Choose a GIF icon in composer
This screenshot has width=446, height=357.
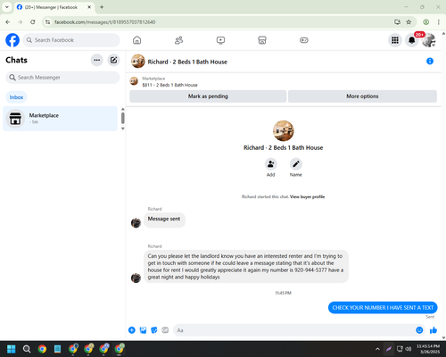(x=165, y=330)
